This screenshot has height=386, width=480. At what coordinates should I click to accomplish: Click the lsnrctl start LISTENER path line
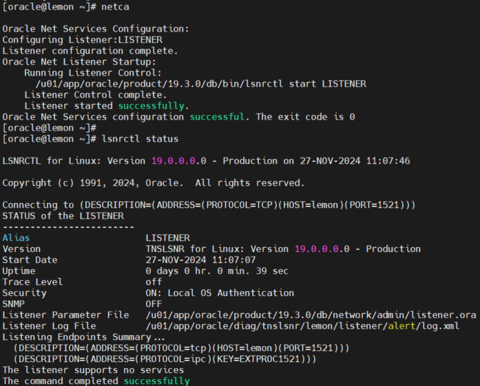click(x=201, y=84)
